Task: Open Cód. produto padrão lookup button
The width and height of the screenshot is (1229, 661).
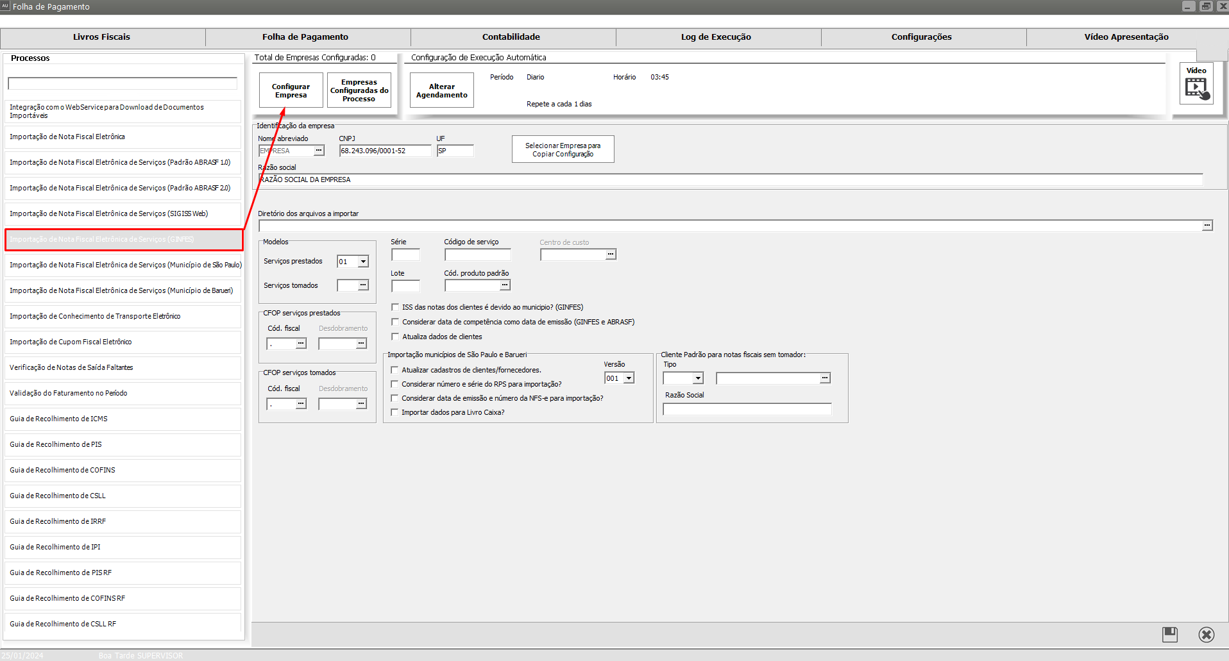Action: 505,285
